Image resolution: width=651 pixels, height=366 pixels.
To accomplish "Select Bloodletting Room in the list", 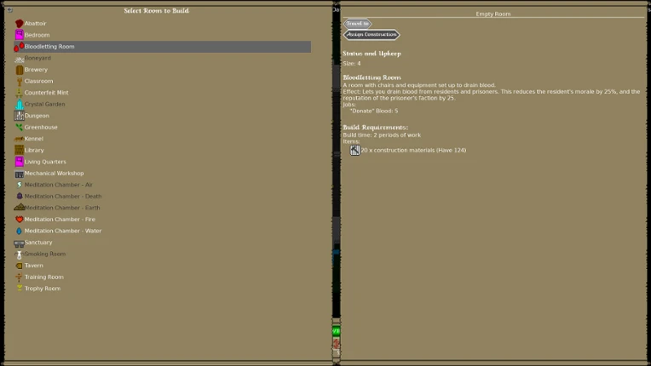I will [x=163, y=47].
